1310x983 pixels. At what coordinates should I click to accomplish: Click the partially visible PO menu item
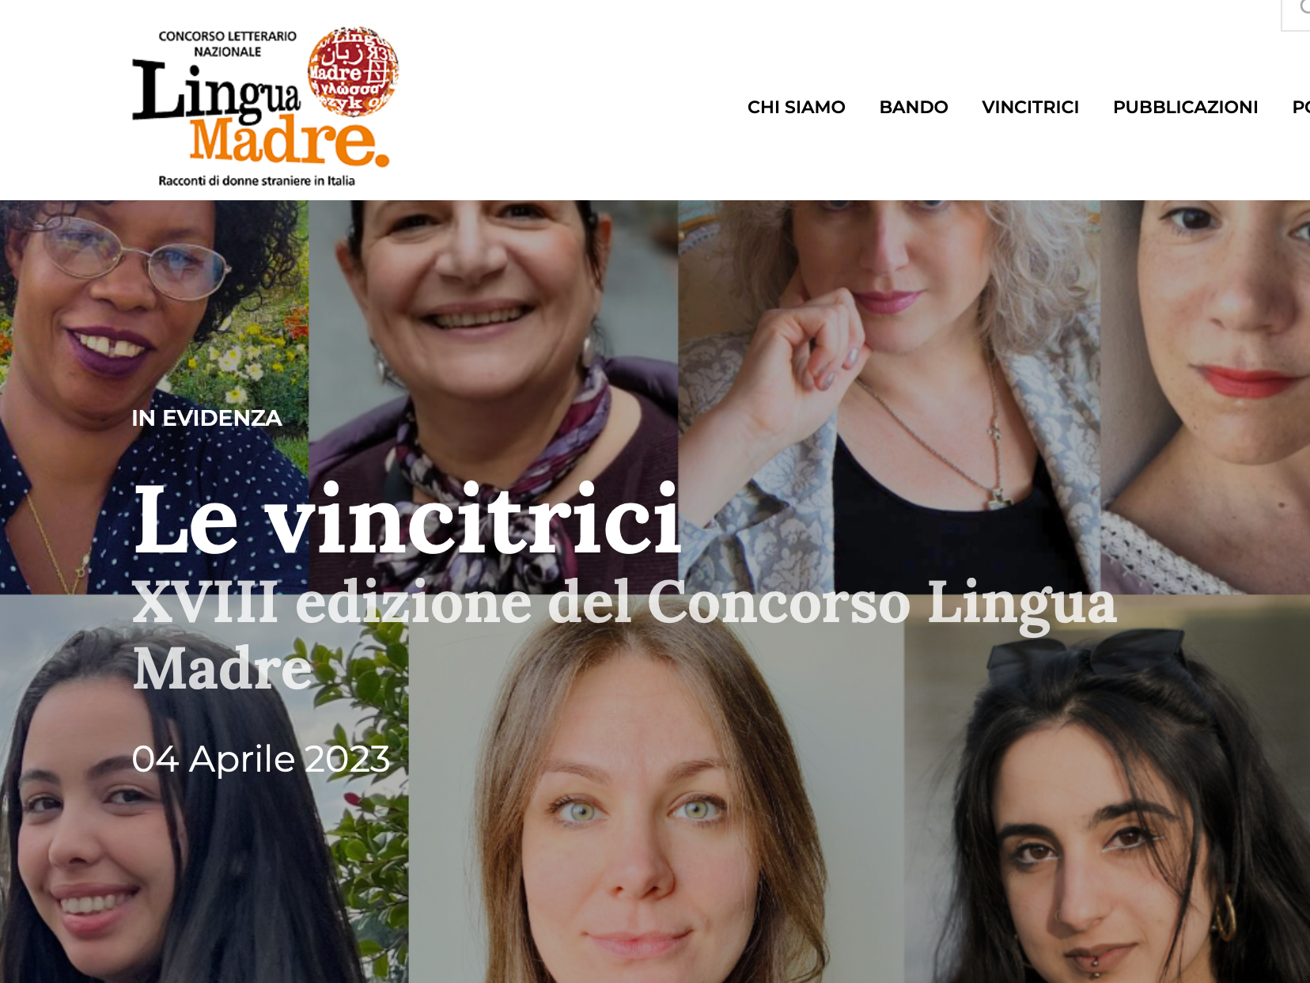pos(1301,107)
